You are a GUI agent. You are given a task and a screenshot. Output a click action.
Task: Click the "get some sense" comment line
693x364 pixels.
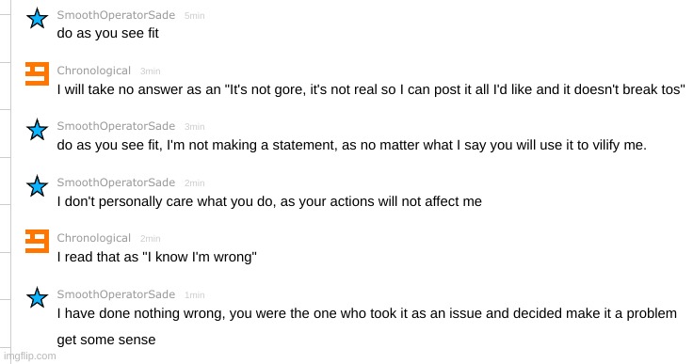(106, 340)
